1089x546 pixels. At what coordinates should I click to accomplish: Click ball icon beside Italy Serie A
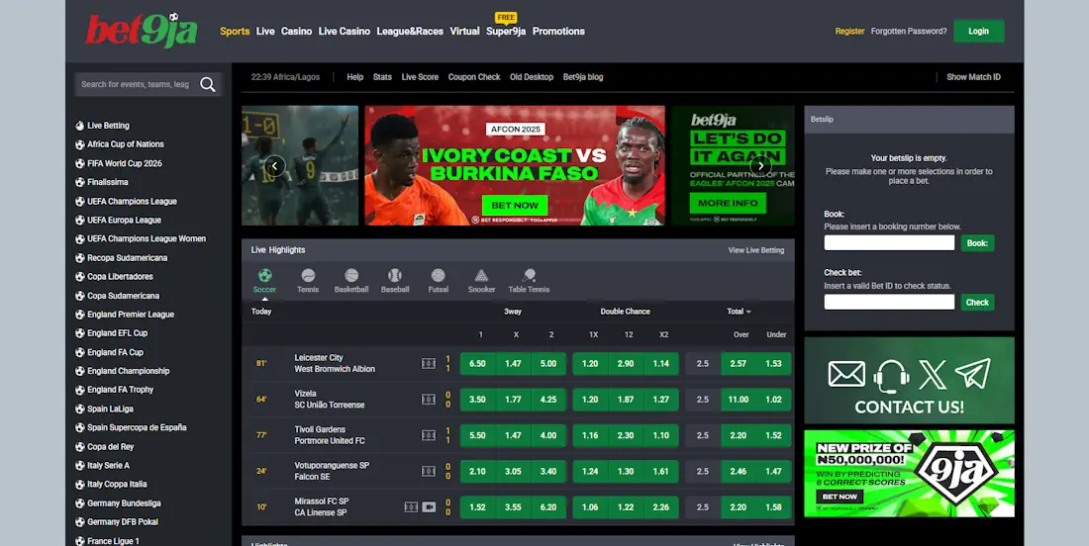coord(80,466)
